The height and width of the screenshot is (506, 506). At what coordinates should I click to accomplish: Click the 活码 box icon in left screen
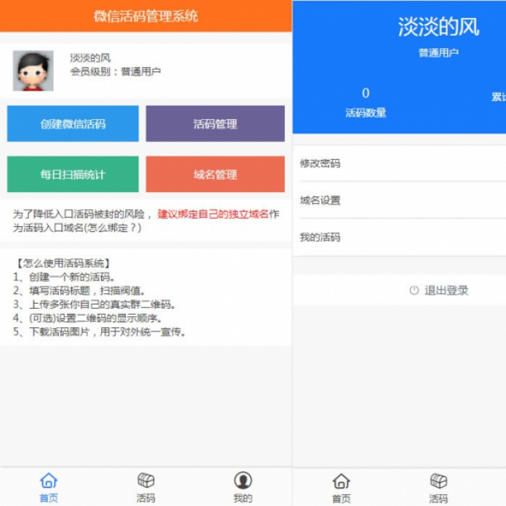pos(146,481)
